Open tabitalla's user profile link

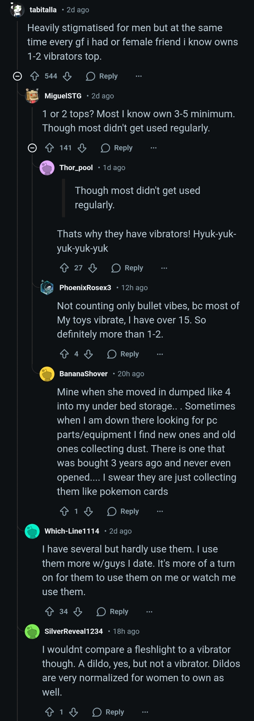(x=43, y=10)
